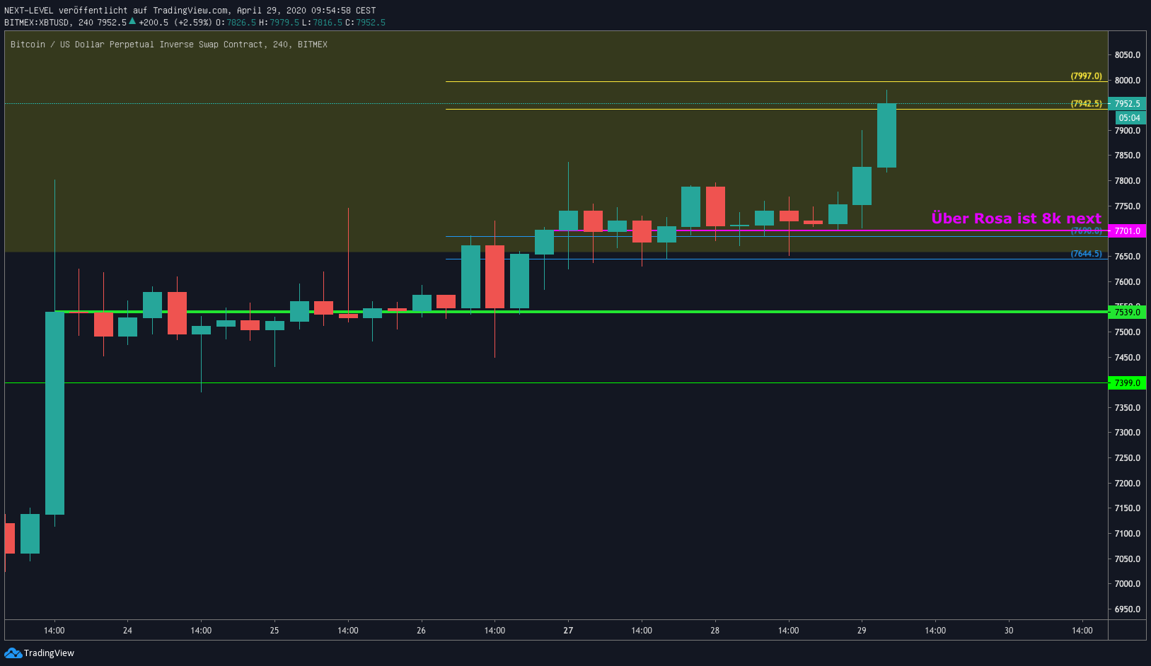The image size is (1151, 666).
Task: Open the TradingView text link
Action: pyautogui.click(x=49, y=653)
